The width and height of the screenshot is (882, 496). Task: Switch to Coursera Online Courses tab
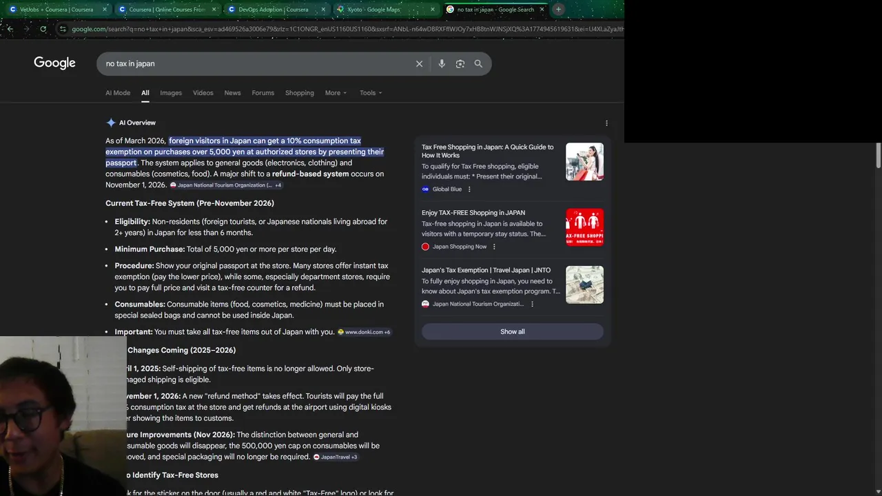165,10
